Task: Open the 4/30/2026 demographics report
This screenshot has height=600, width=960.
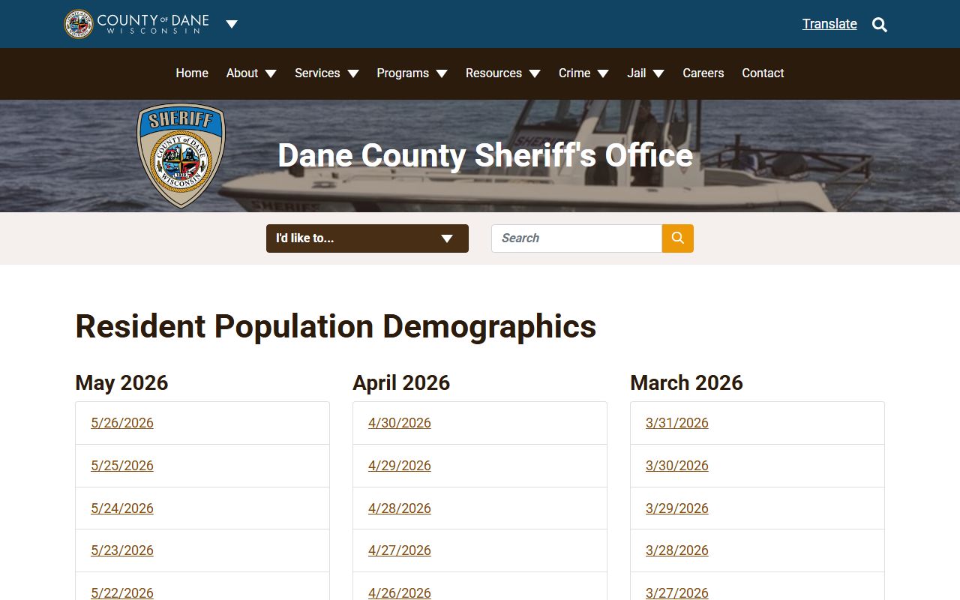Action: click(400, 423)
